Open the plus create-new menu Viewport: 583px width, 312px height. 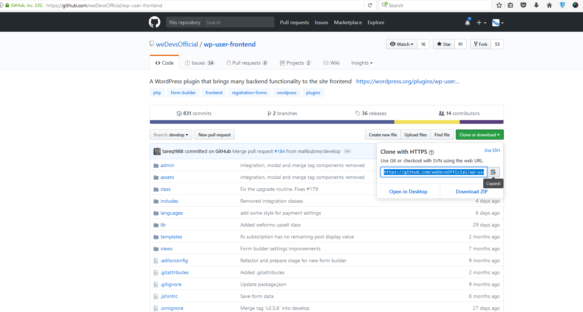point(481,23)
